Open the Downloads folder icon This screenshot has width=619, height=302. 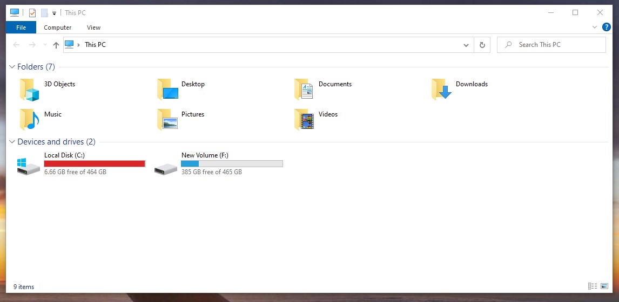click(441, 89)
